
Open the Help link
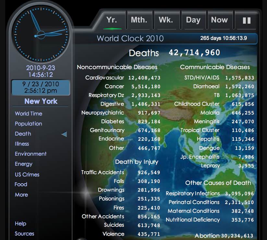point(20,224)
